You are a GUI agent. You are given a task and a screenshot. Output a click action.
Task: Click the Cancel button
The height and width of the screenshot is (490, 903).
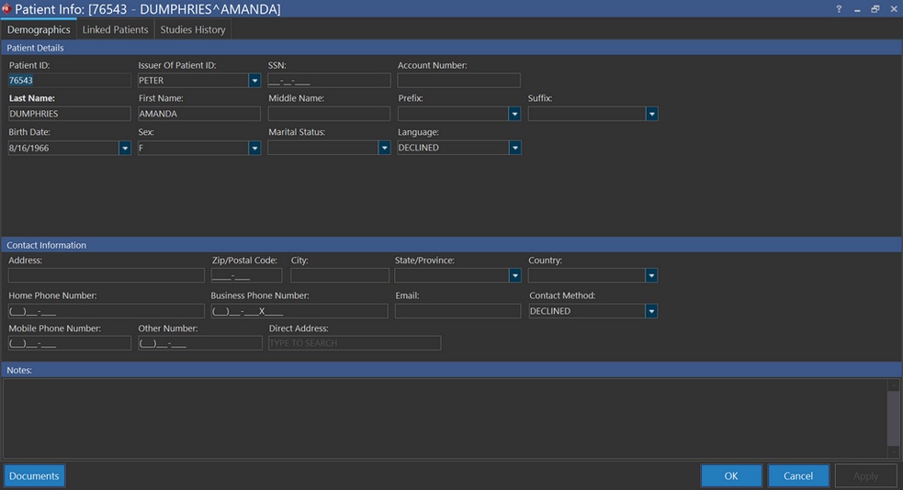tap(797, 475)
